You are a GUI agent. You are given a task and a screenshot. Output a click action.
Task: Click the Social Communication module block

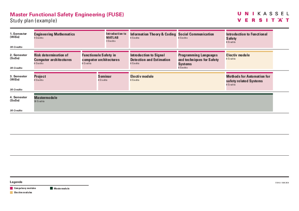201,39
